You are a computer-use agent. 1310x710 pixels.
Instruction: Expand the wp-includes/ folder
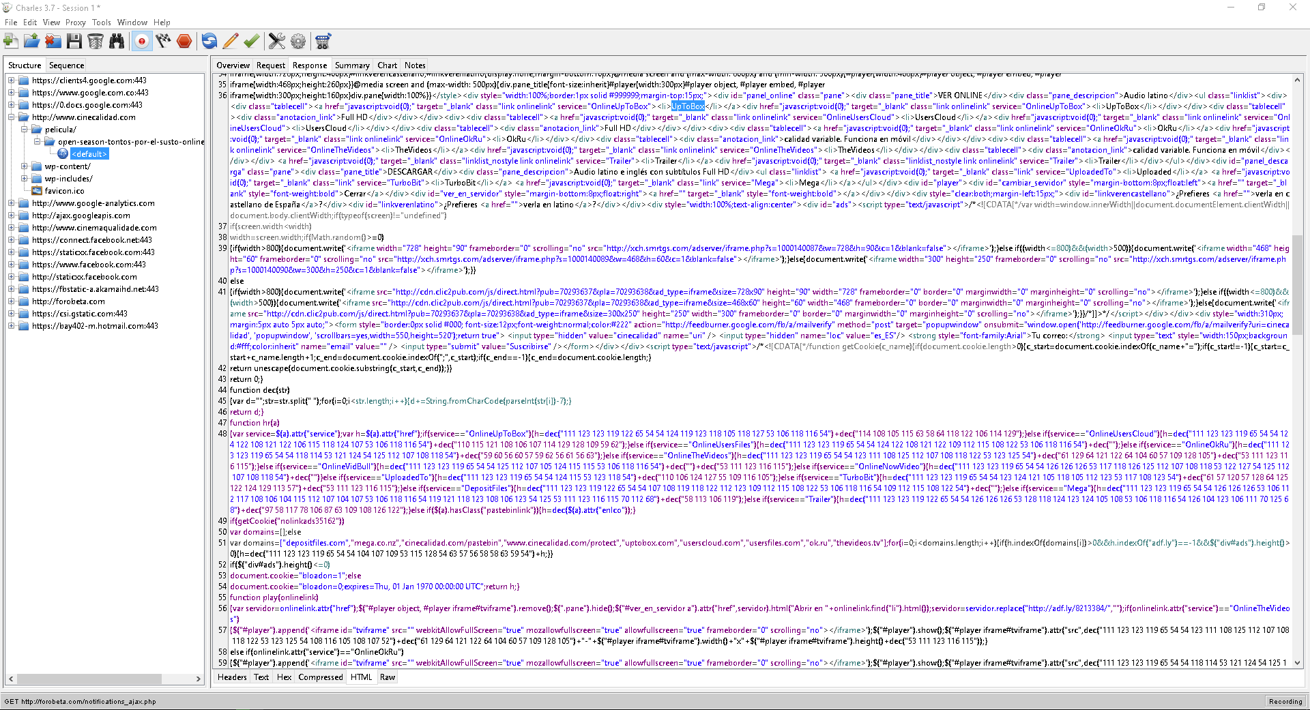25,179
